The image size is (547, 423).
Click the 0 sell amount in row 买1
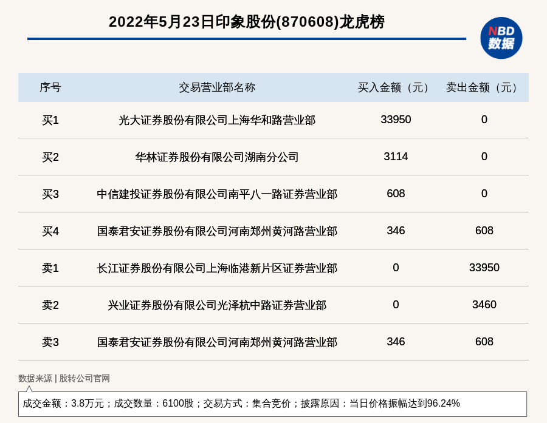(484, 120)
